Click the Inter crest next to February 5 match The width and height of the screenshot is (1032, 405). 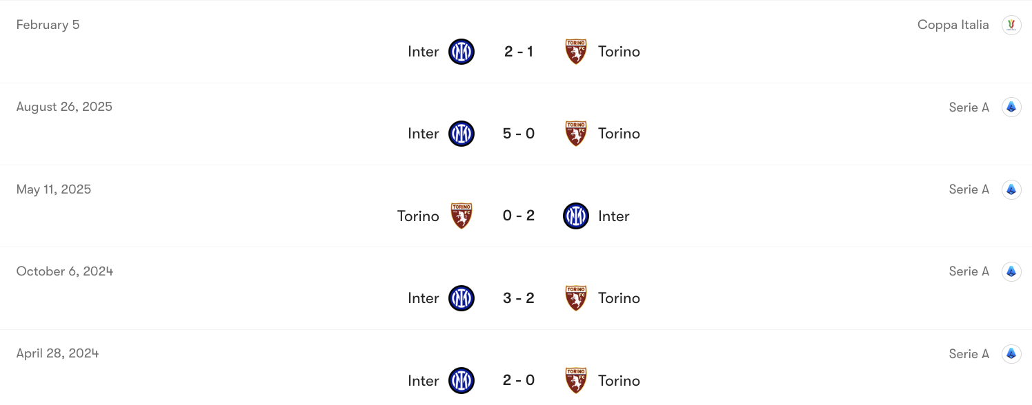tap(461, 52)
